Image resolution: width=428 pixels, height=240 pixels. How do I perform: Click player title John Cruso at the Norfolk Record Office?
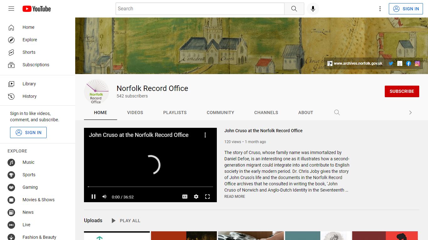pyautogui.click(x=138, y=135)
